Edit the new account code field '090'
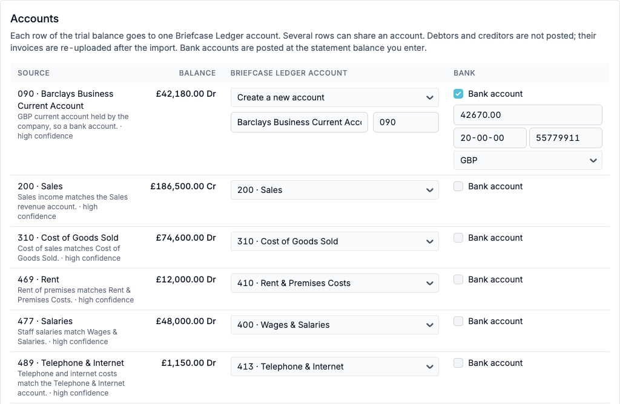Viewport: 620px width, 404px height. coord(406,122)
